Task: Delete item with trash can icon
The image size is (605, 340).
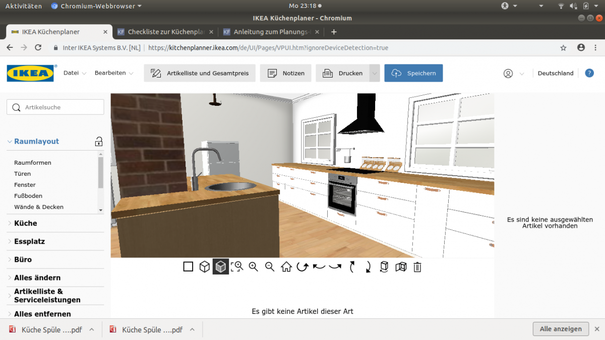Action: pyautogui.click(x=417, y=267)
